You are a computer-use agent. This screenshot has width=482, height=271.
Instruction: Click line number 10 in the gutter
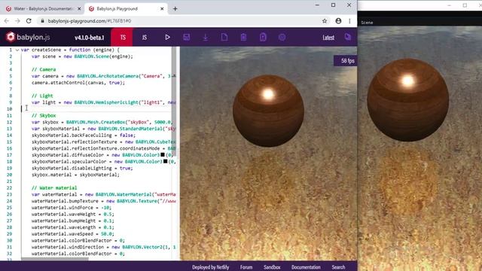9,108
